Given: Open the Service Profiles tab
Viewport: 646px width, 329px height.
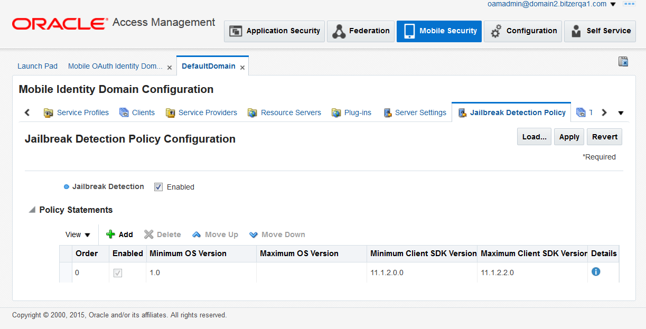Looking at the screenshot, I should 76,112.
